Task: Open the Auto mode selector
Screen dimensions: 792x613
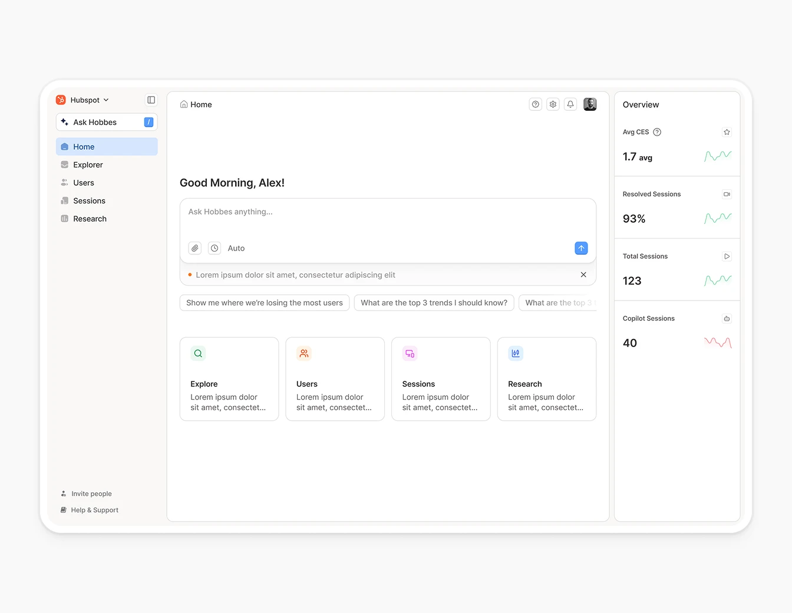Action: pos(236,248)
